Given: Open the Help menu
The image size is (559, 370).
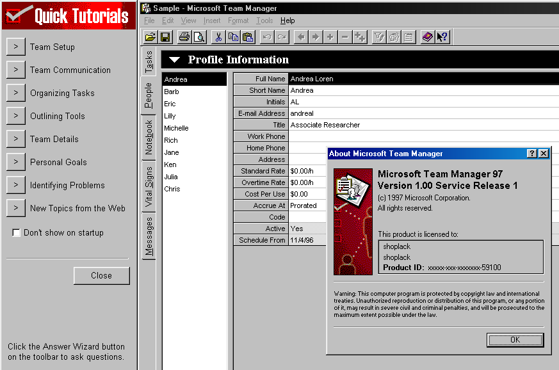Looking at the screenshot, I should pos(288,20).
